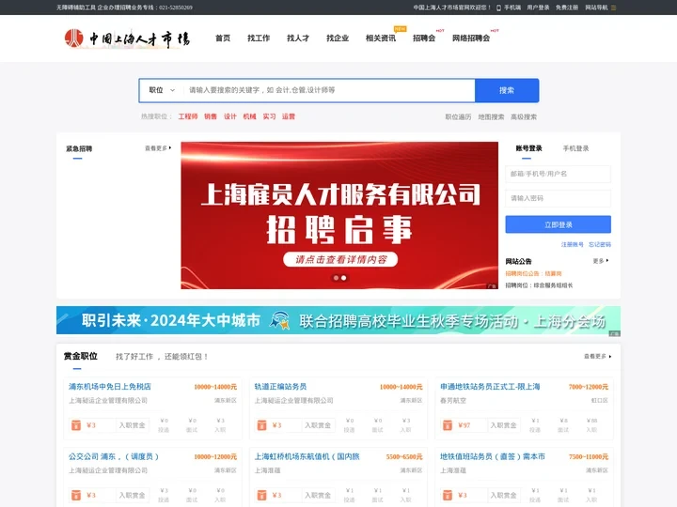Focus the 邮箱/手机号/用户名 input field

(x=559, y=174)
